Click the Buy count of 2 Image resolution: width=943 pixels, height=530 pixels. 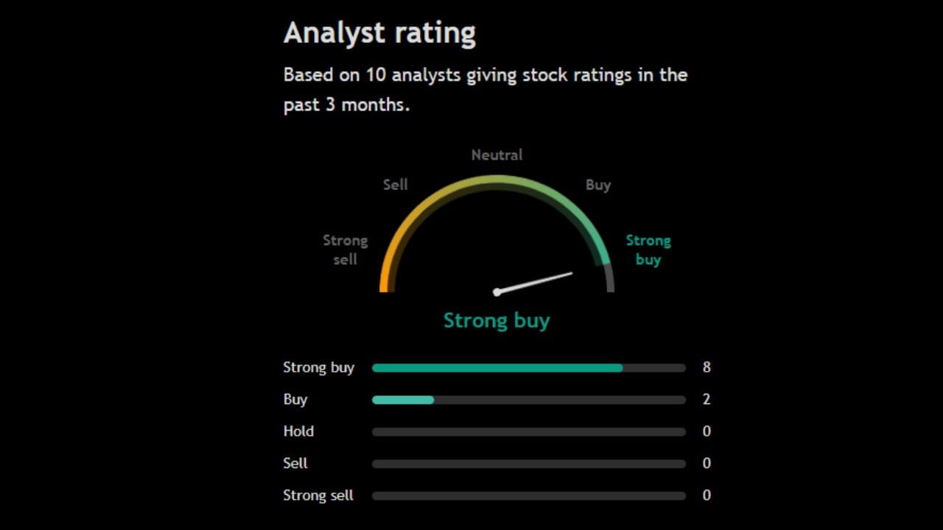(x=707, y=400)
